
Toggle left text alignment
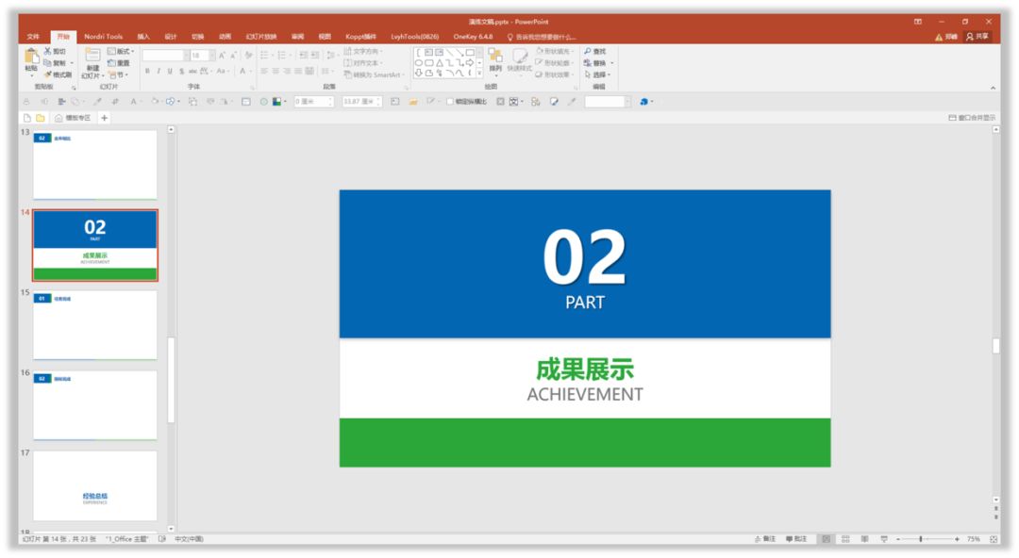pos(264,71)
